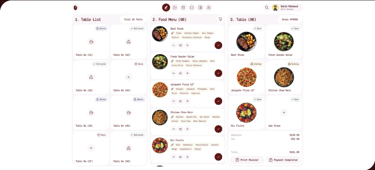
Task: Select the calendar icon in top navigation
Action: (x=183, y=7)
